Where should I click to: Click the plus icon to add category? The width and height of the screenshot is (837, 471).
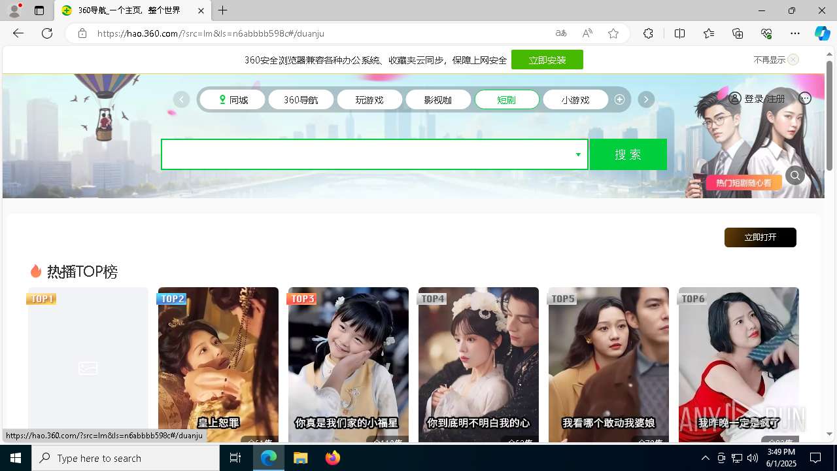point(619,99)
